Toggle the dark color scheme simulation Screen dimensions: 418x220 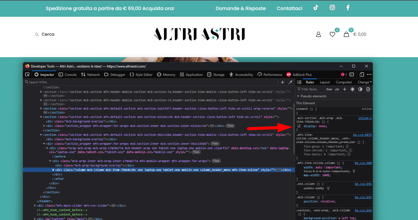360,89
